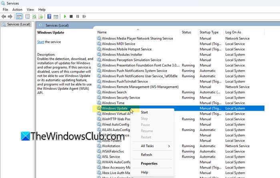Select Services (Local) in the console tree
The height and width of the screenshot is (178, 280).
[16, 24]
